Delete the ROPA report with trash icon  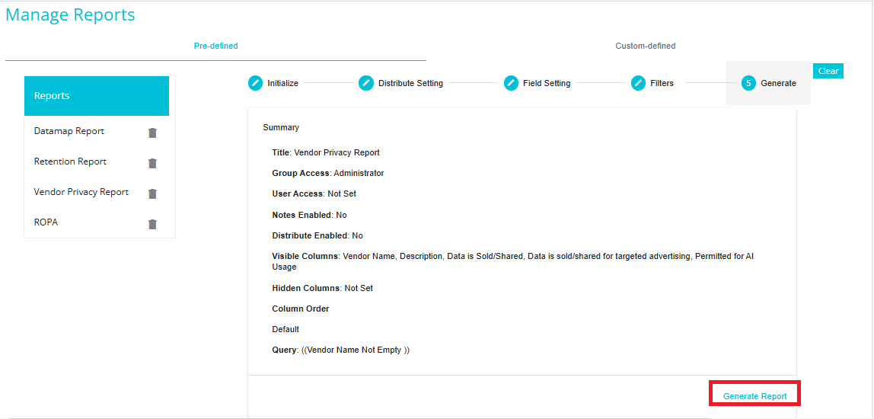click(x=153, y=224)
